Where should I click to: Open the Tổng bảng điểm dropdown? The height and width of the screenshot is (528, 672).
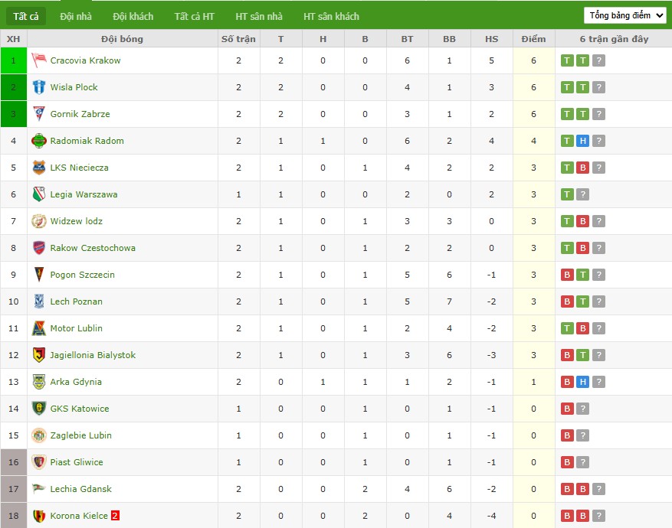[624, 15]
